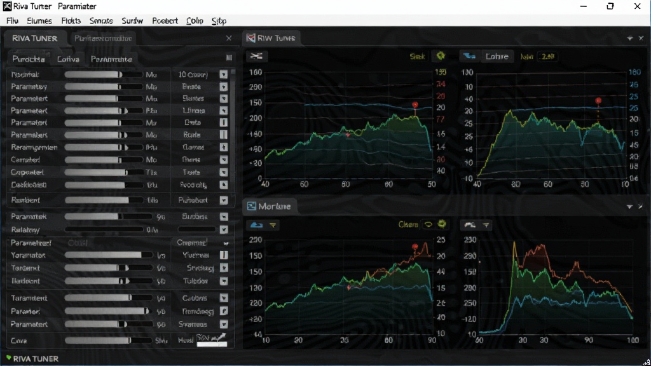Click the crossed-lines icon above the top-left chart

[257, 56]
